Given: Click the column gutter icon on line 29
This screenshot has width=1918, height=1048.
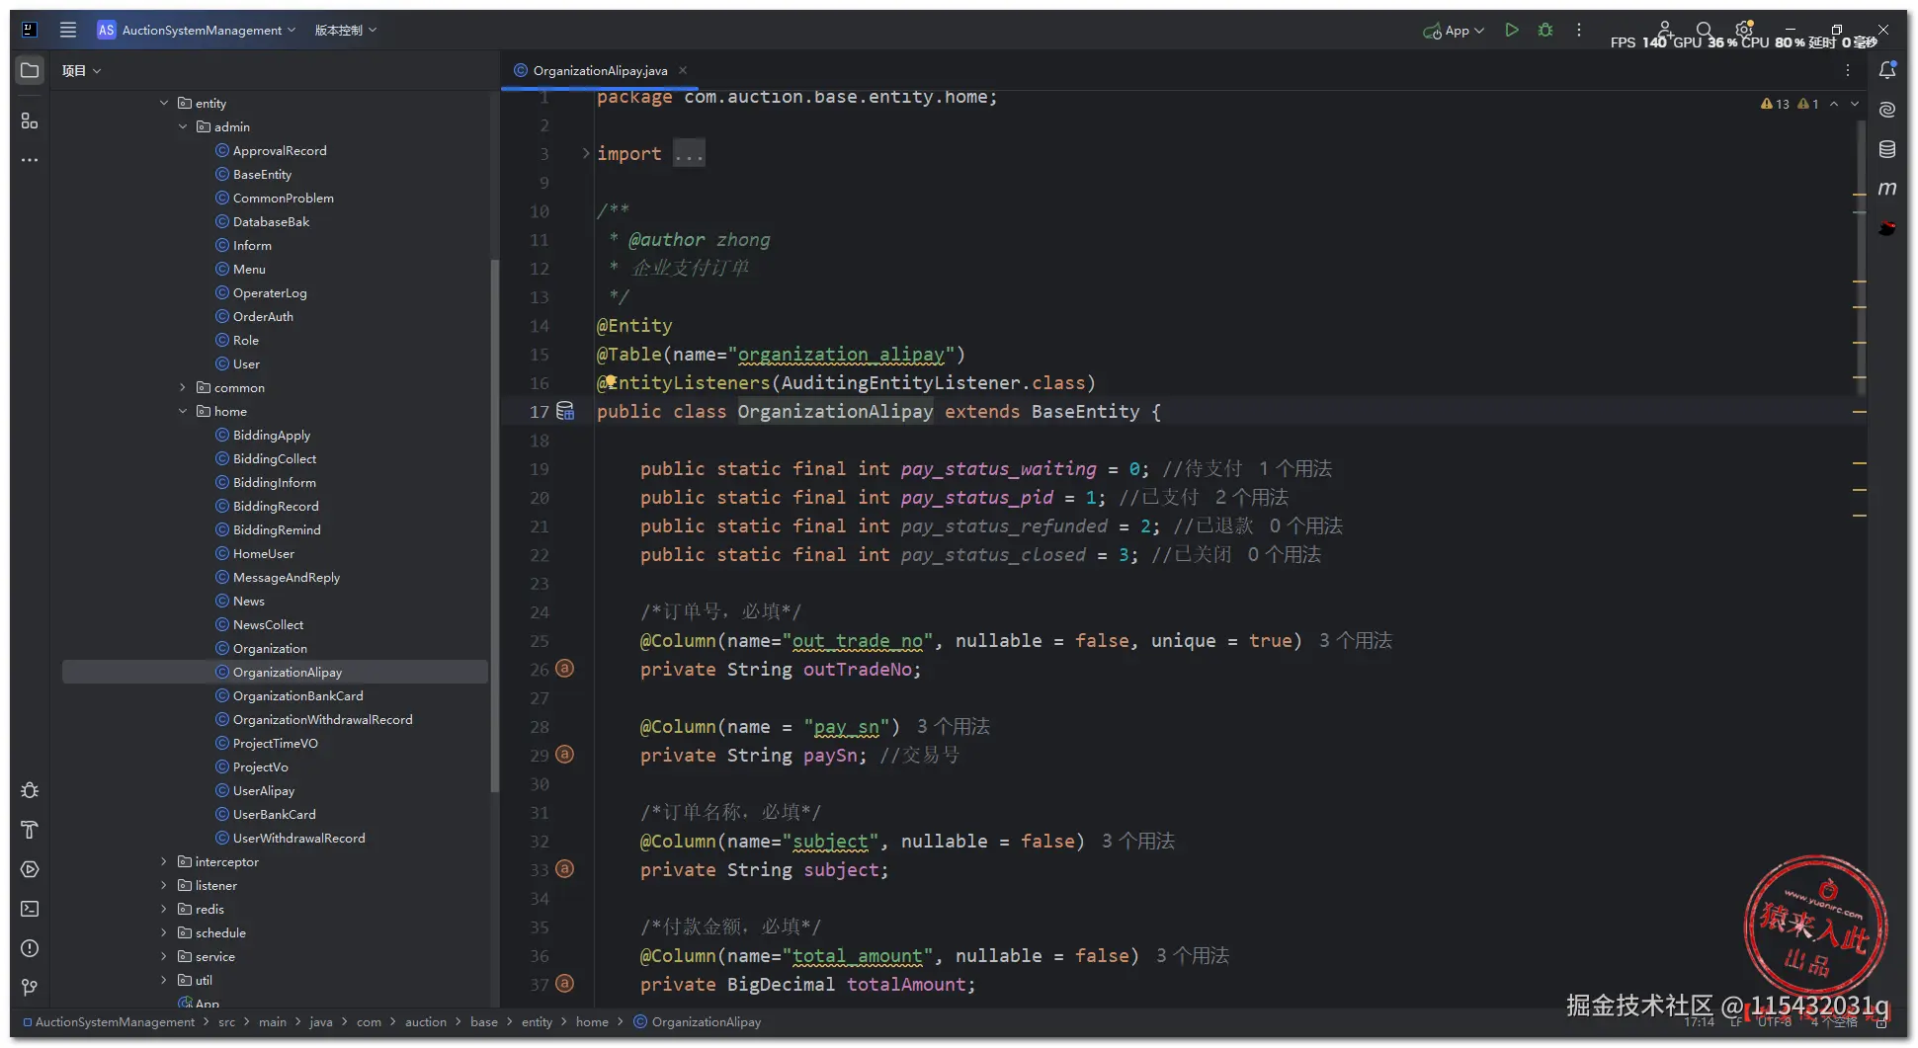Looking at the screenshot, I should tap(564, 755).
